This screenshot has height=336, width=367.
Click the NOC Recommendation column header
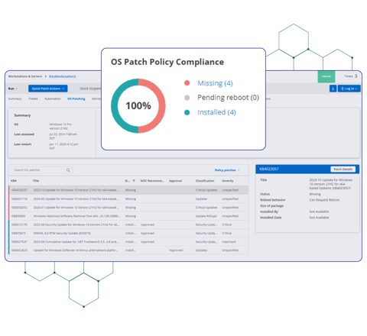coord(152,181)
